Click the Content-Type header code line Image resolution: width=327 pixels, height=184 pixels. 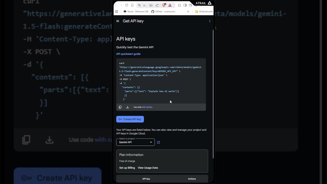pos(143,75)
